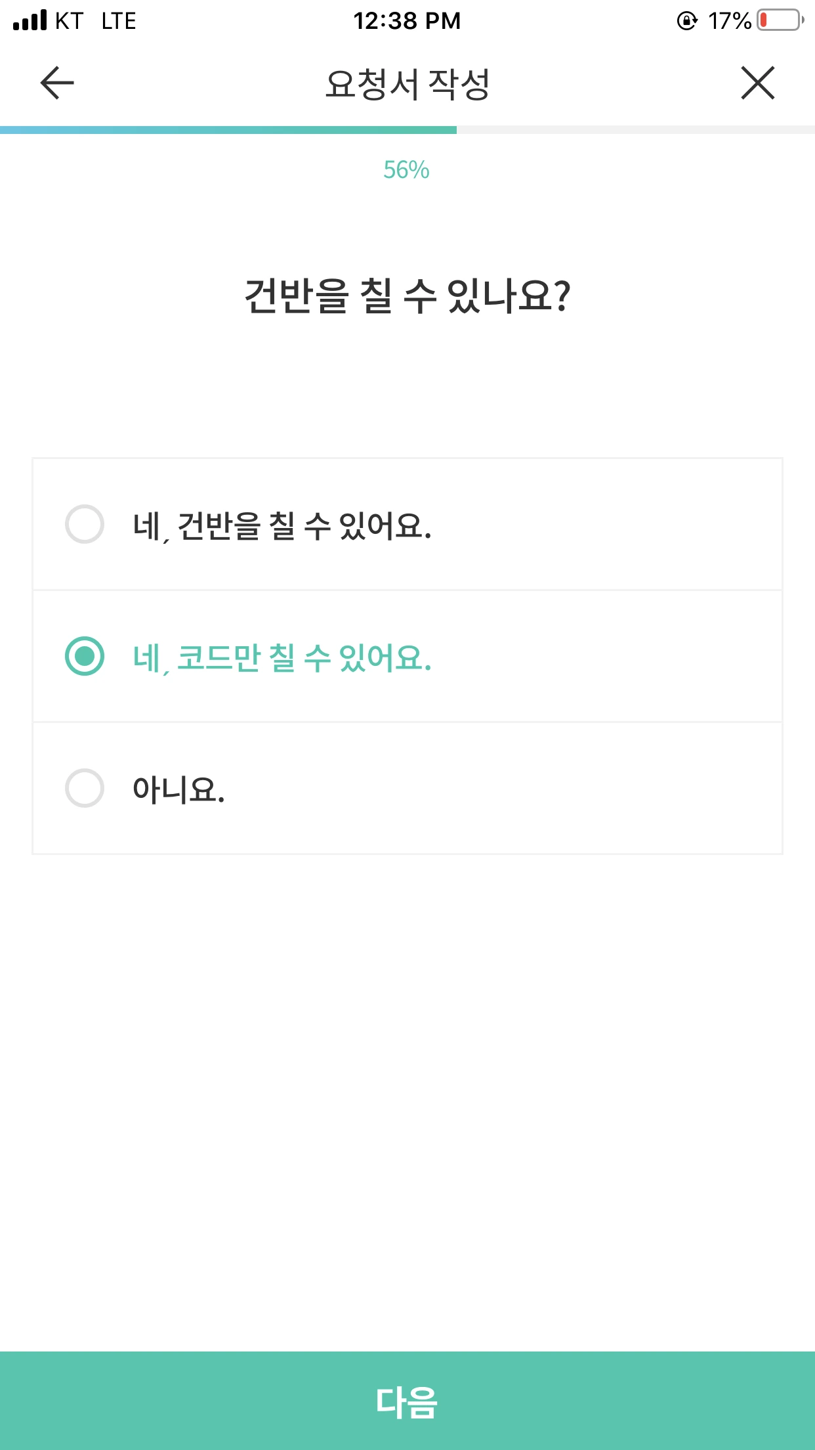Tap the low battery icon
Image resolution: width=815 pixels, height=1450 pixels.
click(780, 20)
